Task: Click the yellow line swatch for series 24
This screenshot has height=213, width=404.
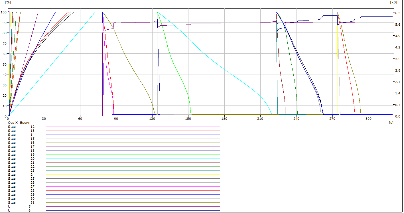Action: tap(133, 175)
